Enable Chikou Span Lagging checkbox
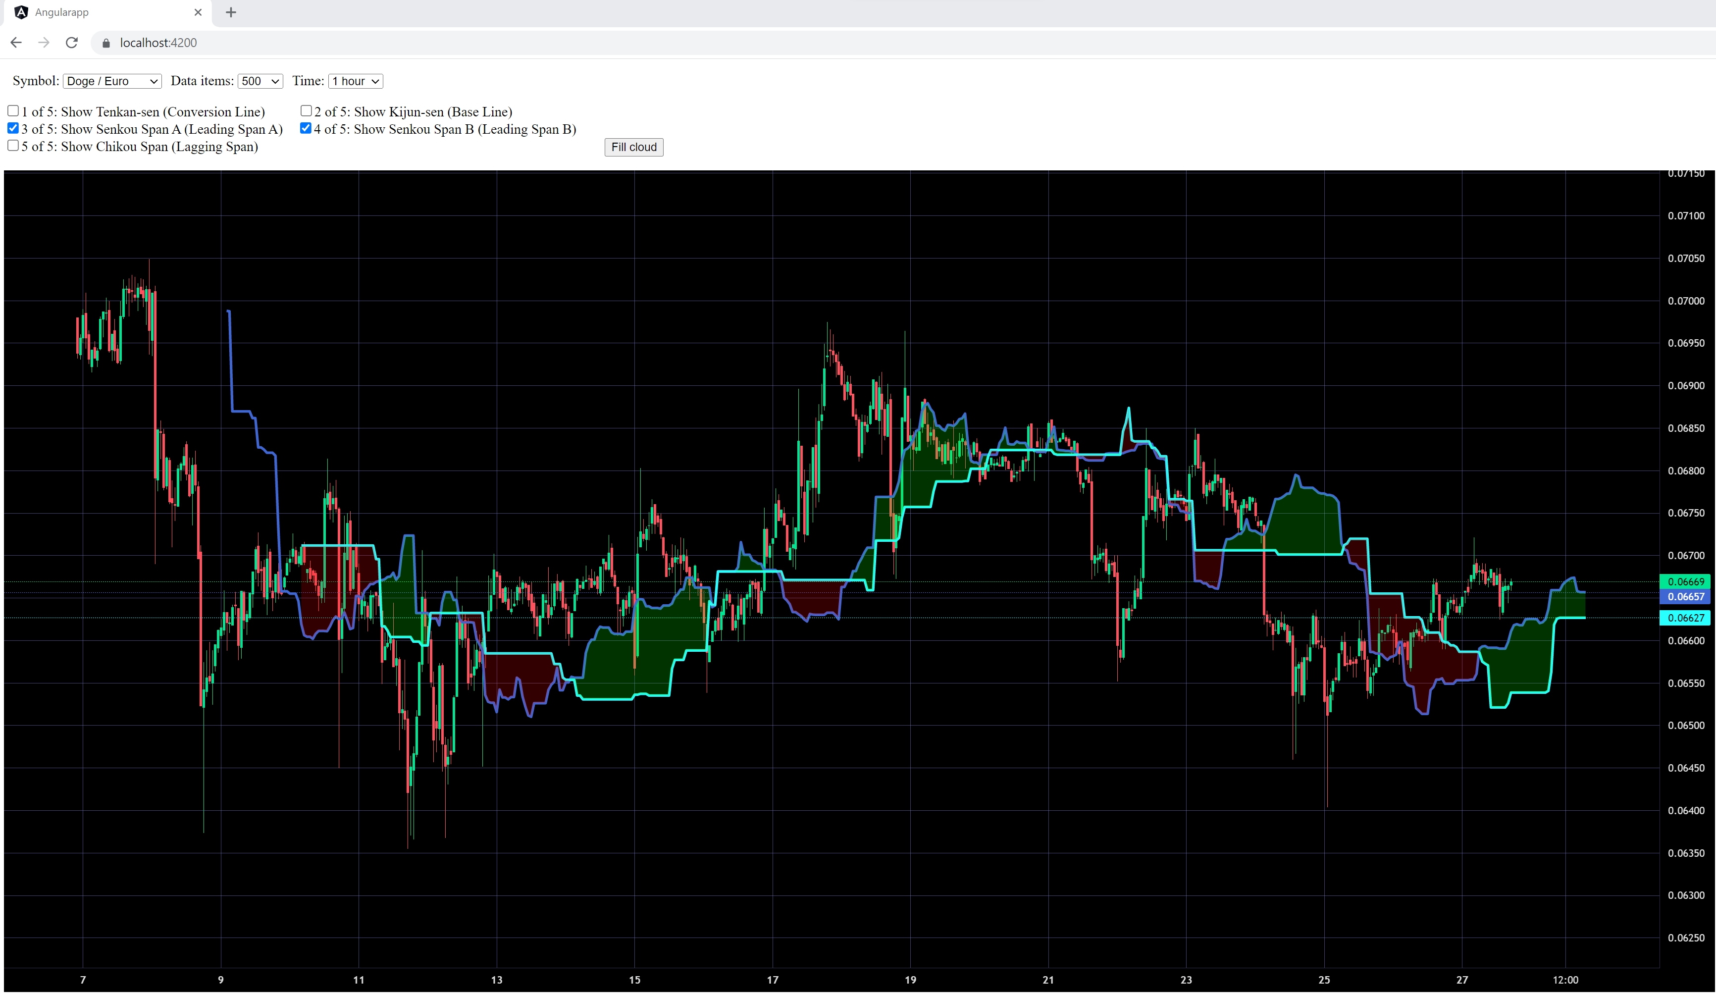Image resolution: width=1716 pixels, height=993 pixels. click(13, 145)
